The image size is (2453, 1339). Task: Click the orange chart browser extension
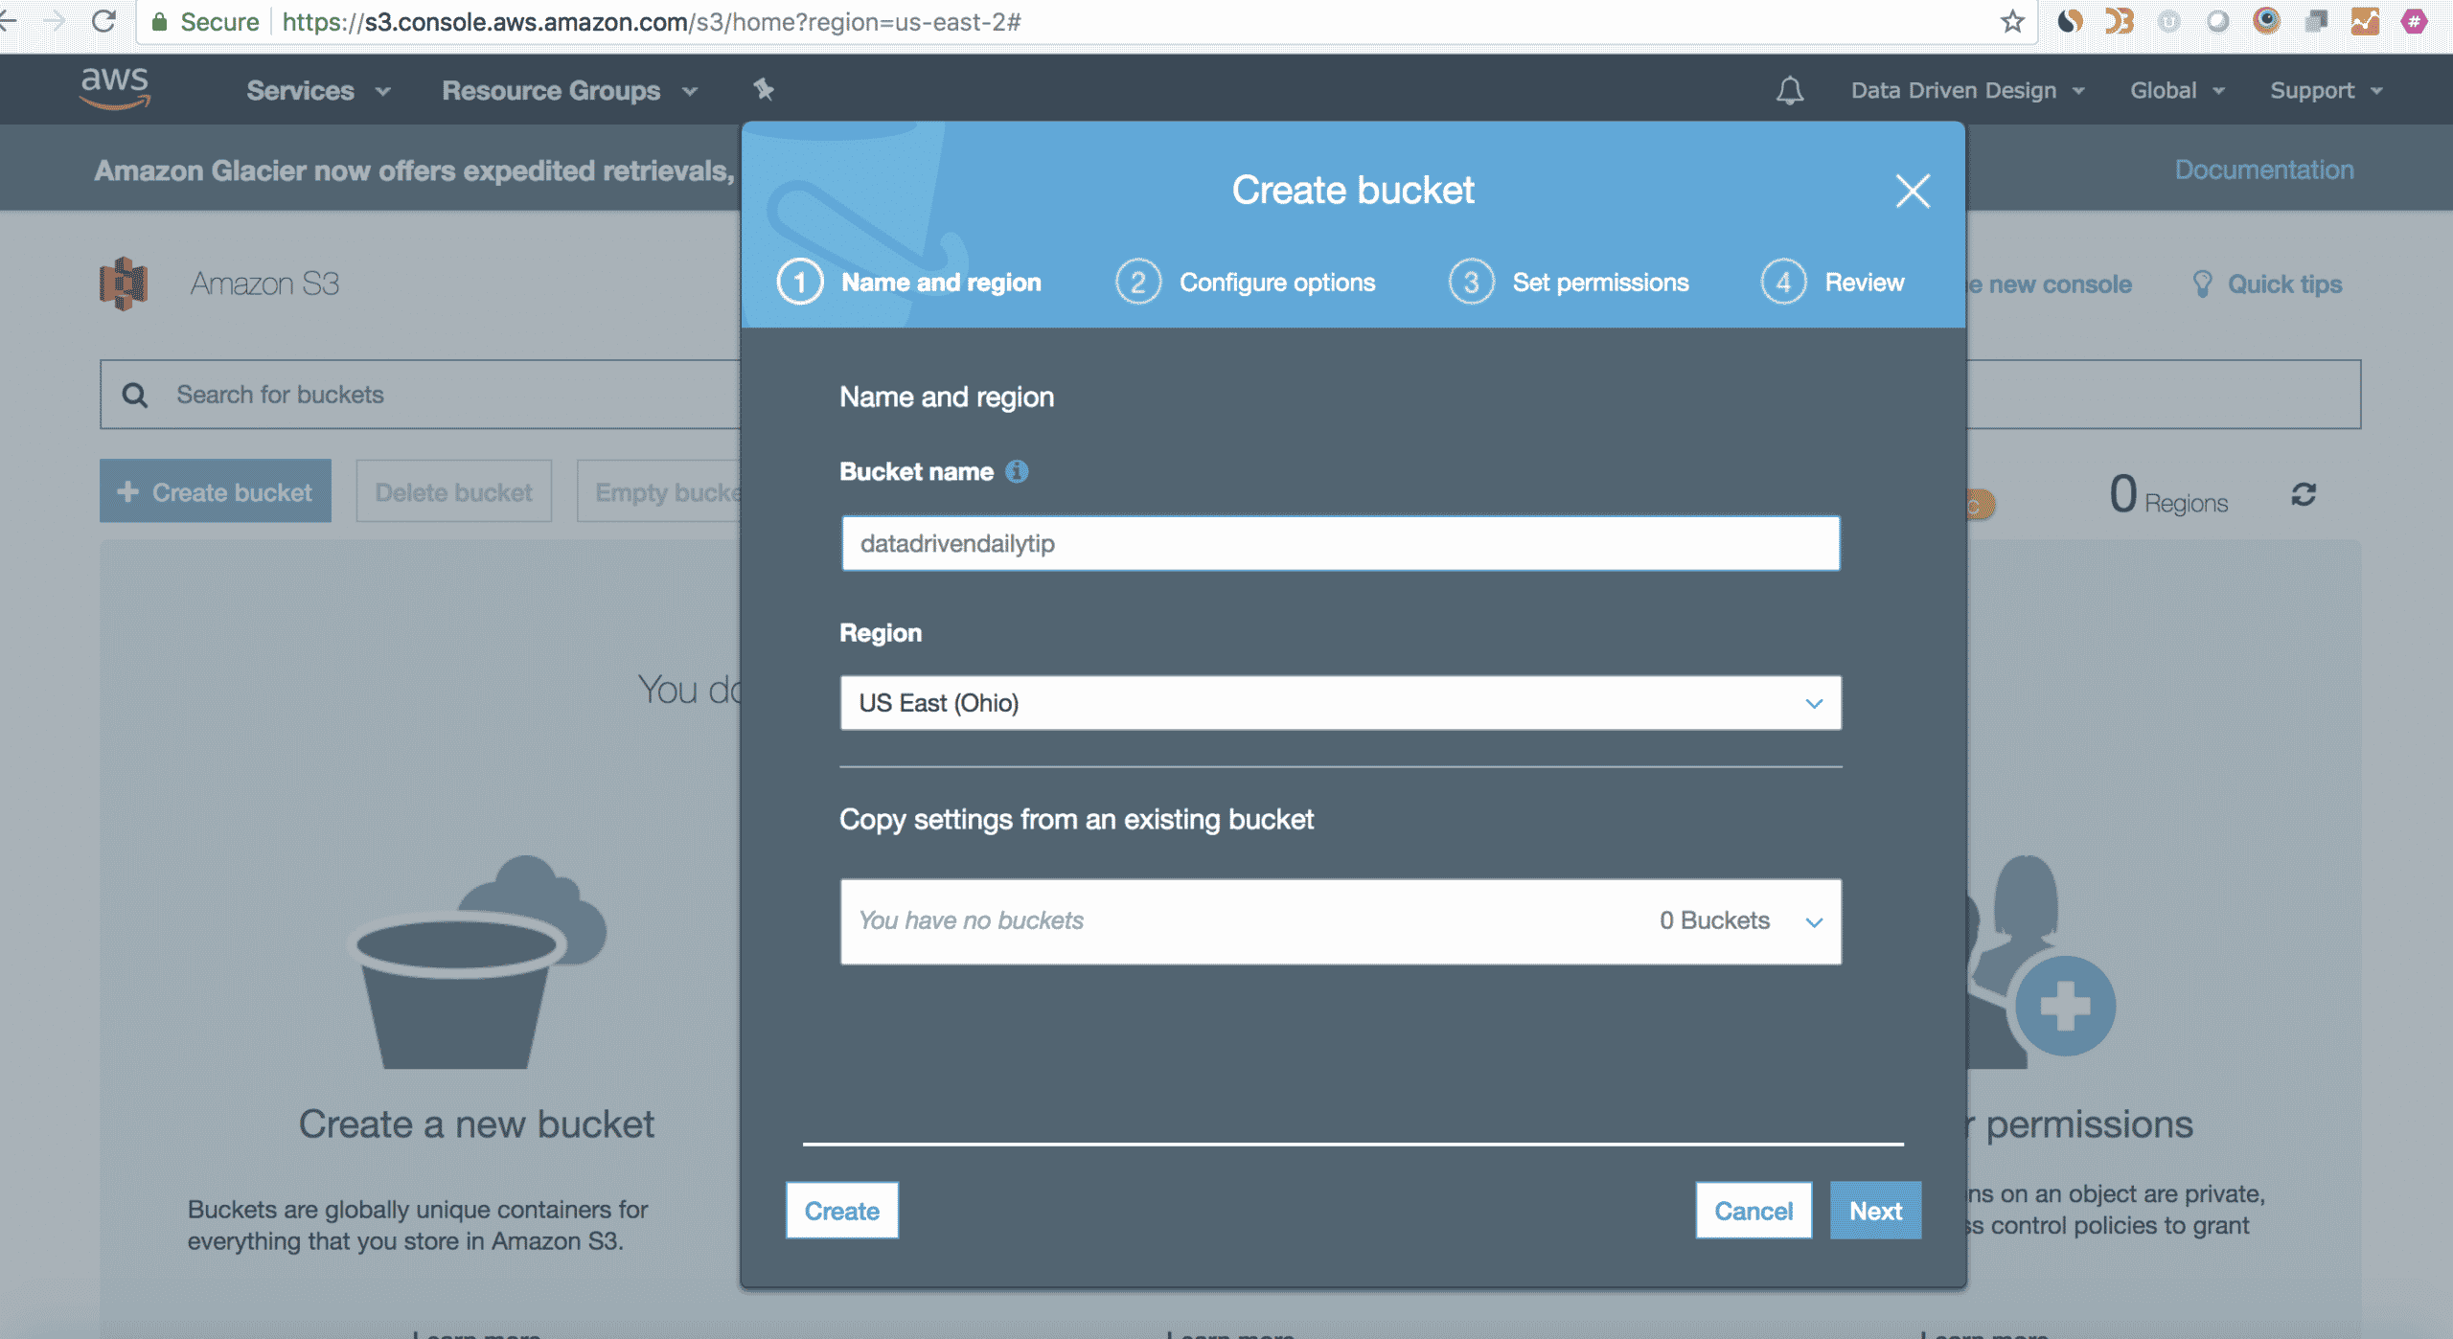point(2365,21)
